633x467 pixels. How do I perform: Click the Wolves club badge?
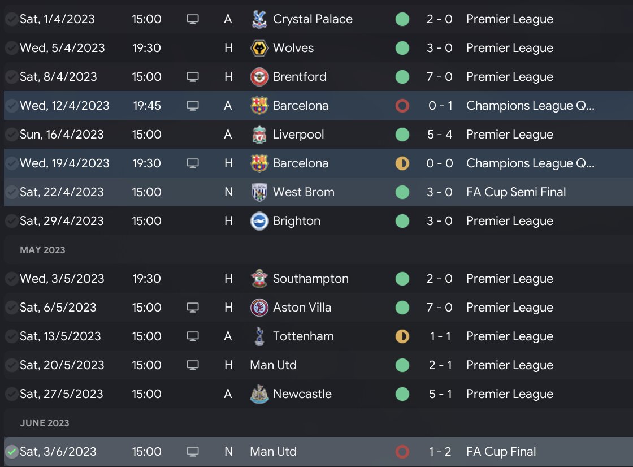pyautogui.click(x=259, y=48)
